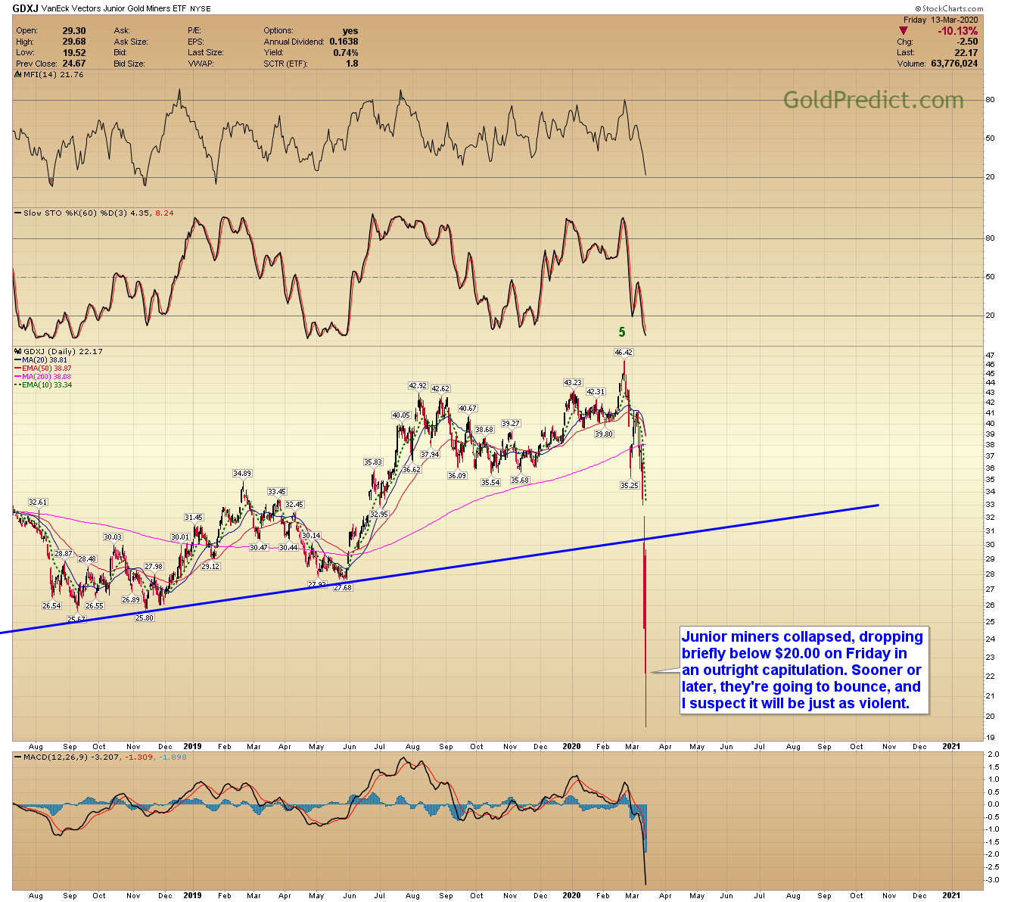Click the Junior miners collapsed annotation note
This screenshot has height=902, width=1014.
click(804, 670)
